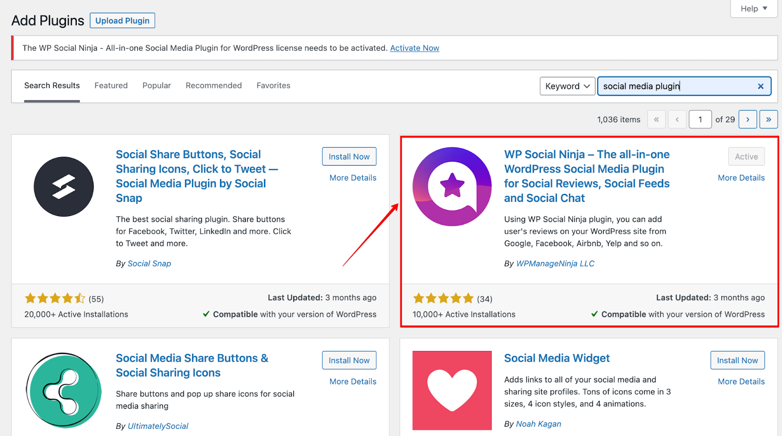Click the Social Snap star rating
This screenshot has height=436, width=782.
[x=55, y=298]
